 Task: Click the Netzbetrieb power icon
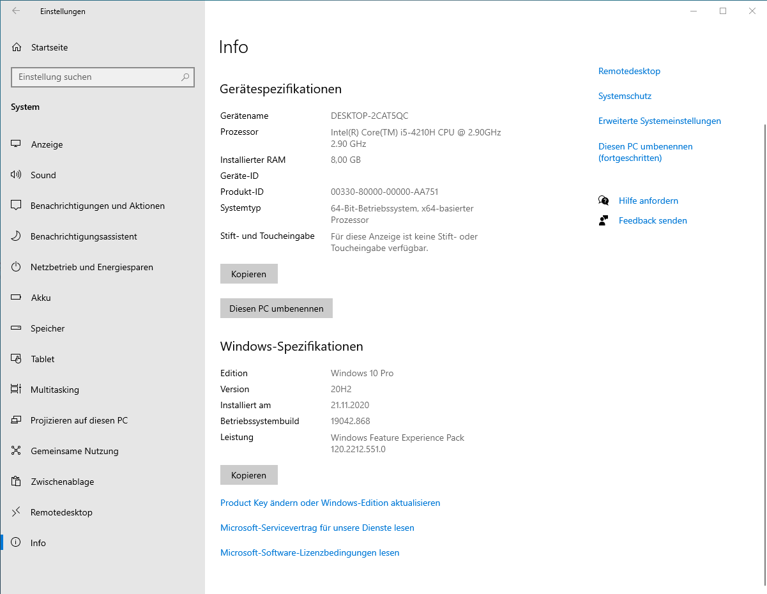[17, 267]
